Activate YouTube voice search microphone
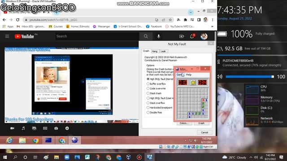 [x=159, y=36]
